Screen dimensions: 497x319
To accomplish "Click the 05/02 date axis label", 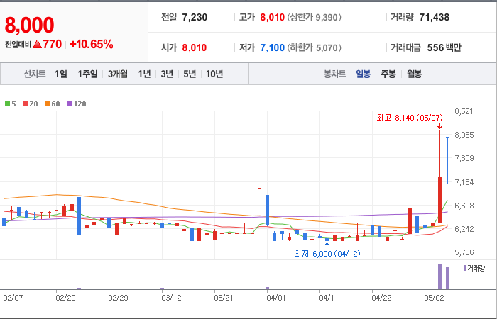I will tap(435, 298).
